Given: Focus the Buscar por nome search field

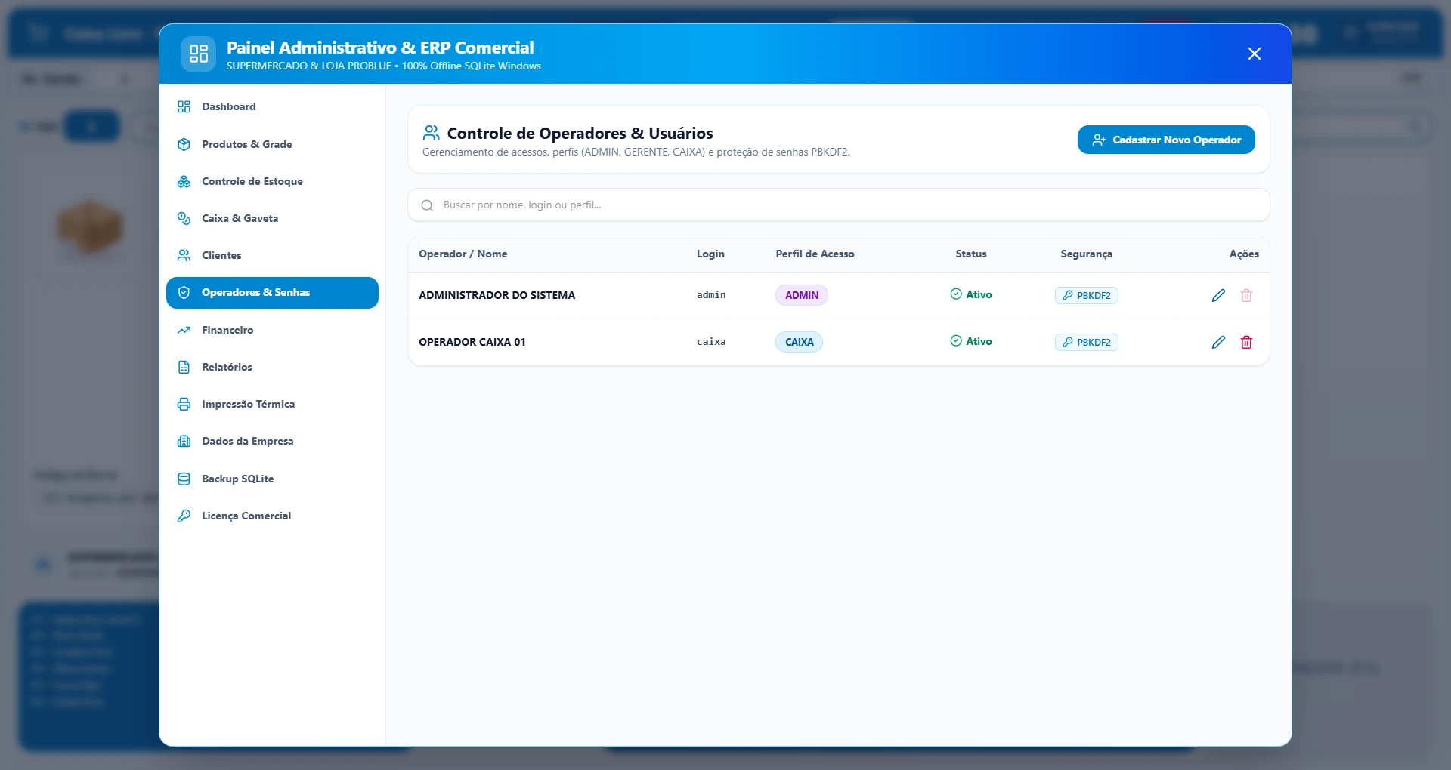Looking at the screenshot, I should 839,205.
